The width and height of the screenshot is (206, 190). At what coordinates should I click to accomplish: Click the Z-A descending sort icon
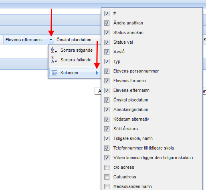point(54,60)
